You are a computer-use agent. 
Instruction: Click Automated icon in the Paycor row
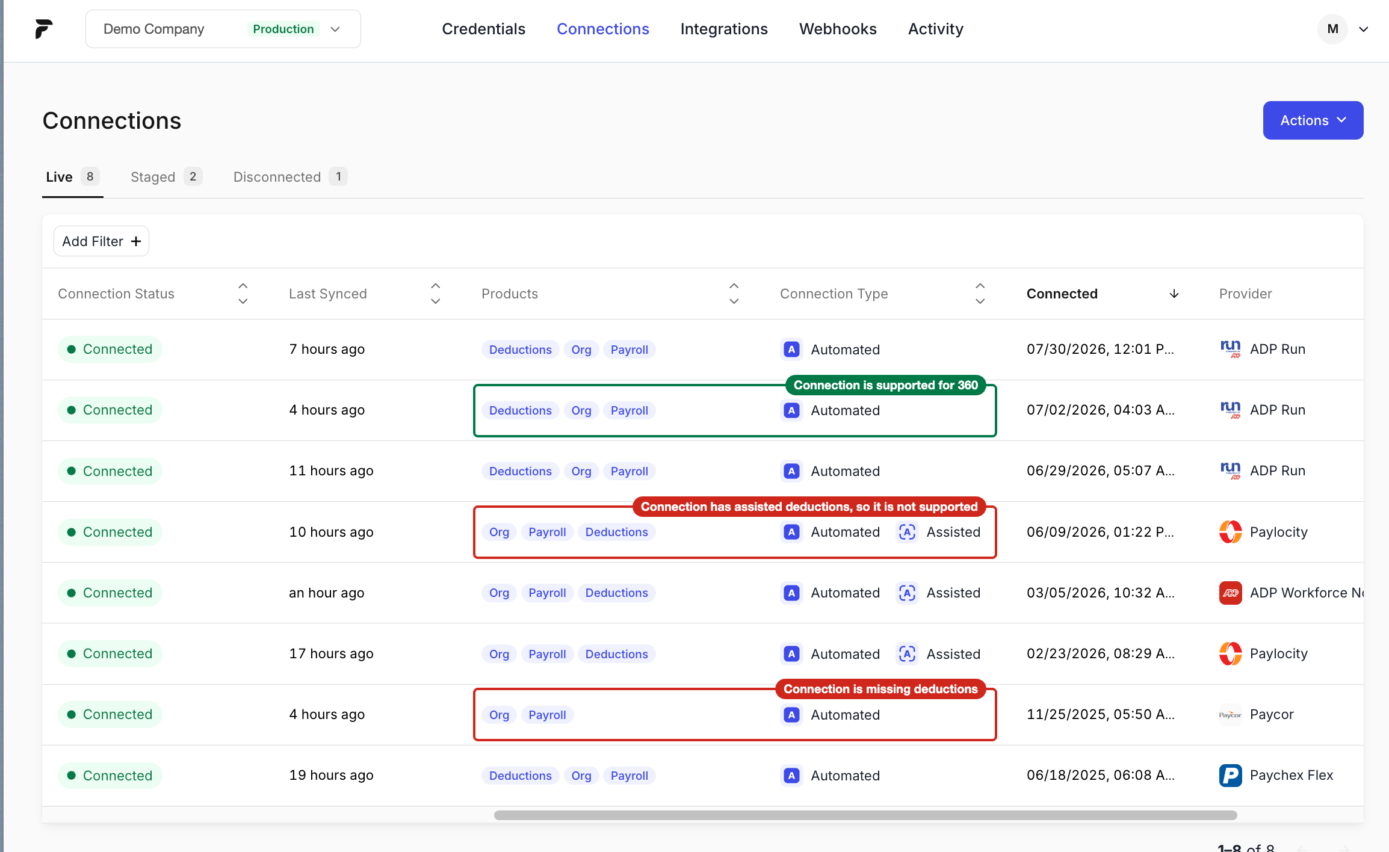point(791,715)
